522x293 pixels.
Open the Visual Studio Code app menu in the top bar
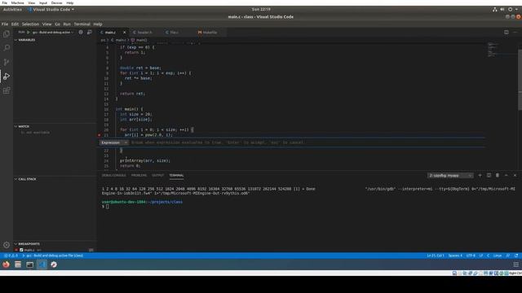(x=51, y=9)
